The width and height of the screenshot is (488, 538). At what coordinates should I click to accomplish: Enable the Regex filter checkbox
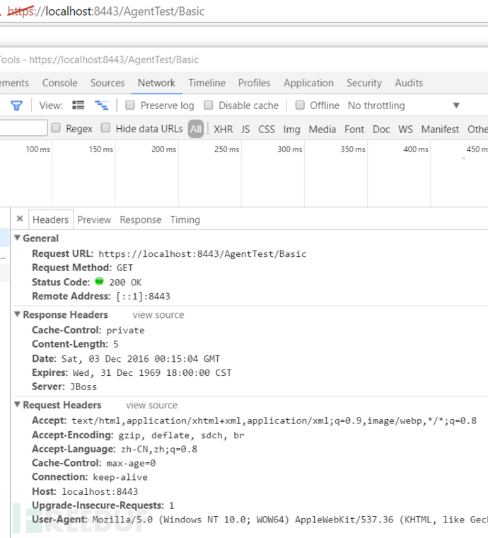click(56, 128)
